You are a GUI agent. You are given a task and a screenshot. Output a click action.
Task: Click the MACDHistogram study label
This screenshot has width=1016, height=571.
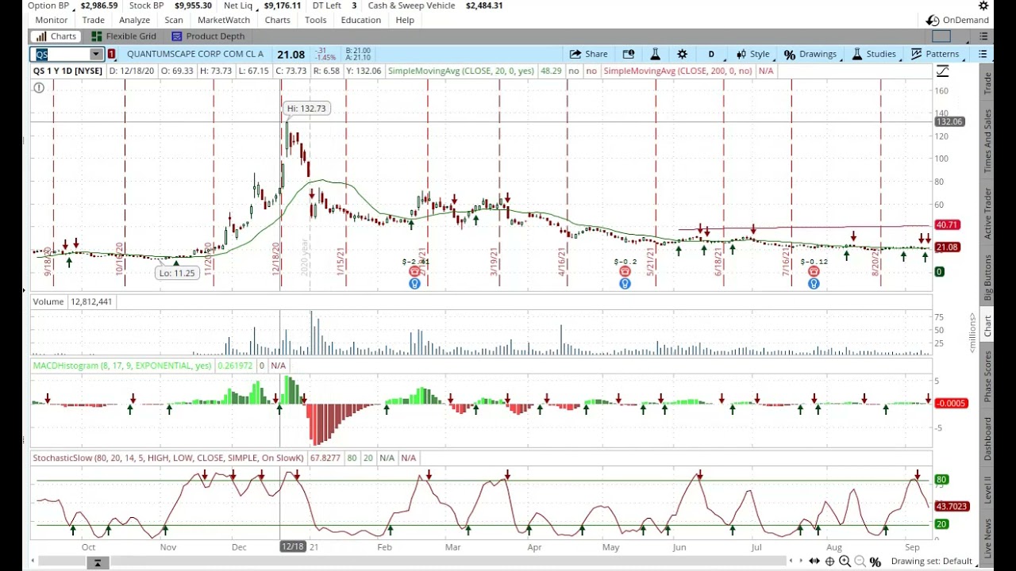(x=122, y=366)
